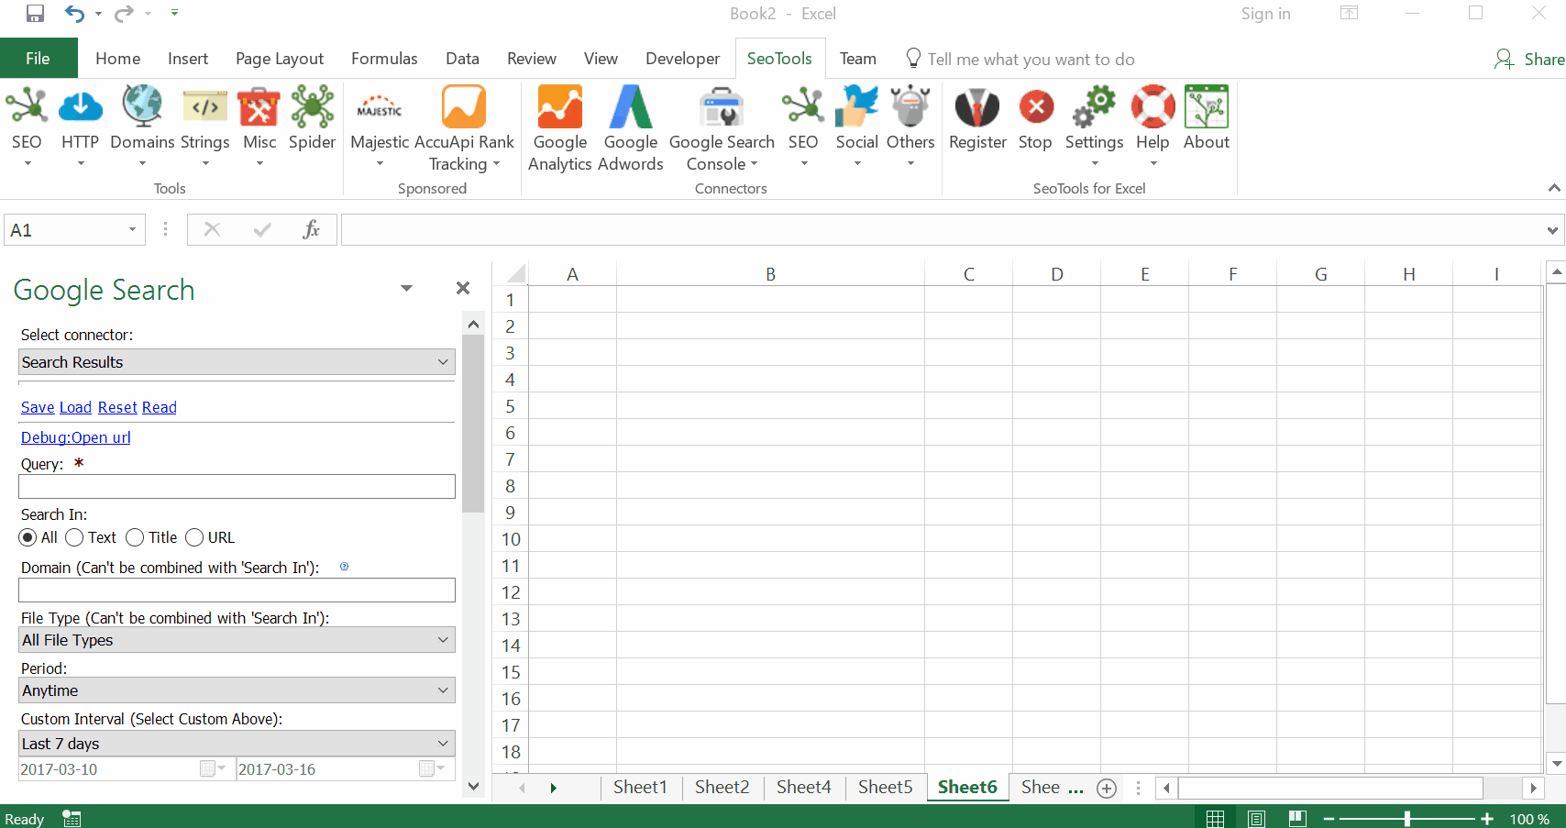The height and width of the screenshot is (828, 1566).
Task: Click the Reset link
Action: tap(117, 407)
